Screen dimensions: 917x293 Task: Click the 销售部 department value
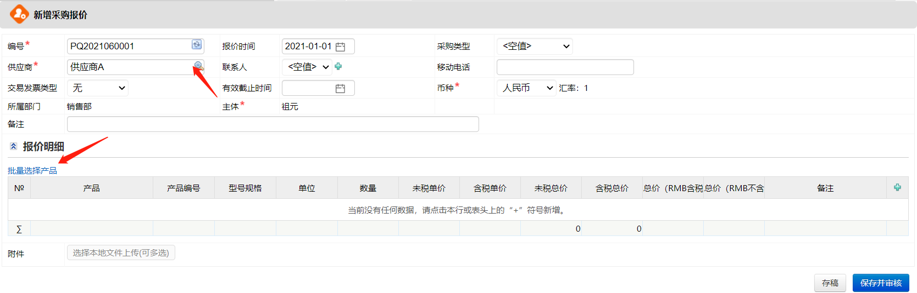(x=79, y=106)
